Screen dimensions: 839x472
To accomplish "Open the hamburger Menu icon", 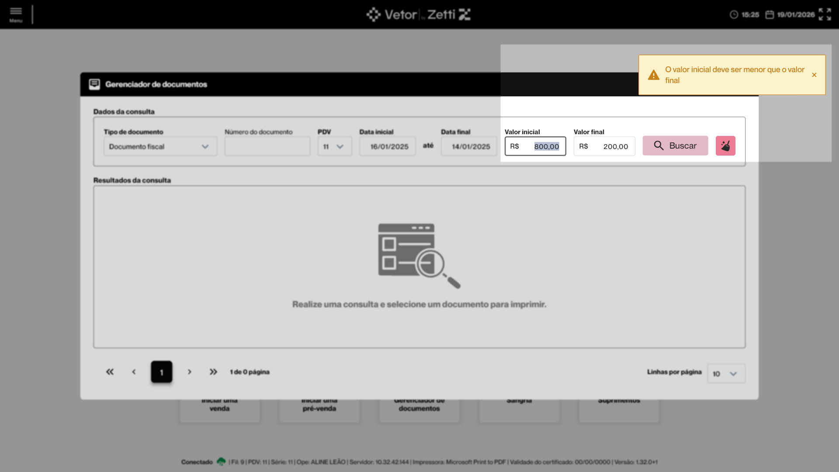I will (x=16, y=14).
